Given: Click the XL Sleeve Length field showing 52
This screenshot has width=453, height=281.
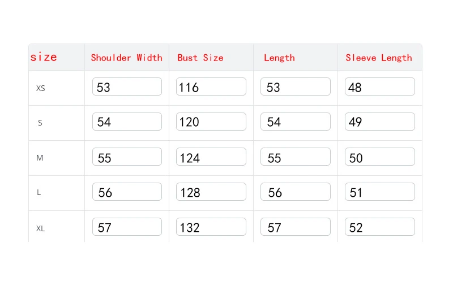Looking at the screenshot, I should (379, 227).
